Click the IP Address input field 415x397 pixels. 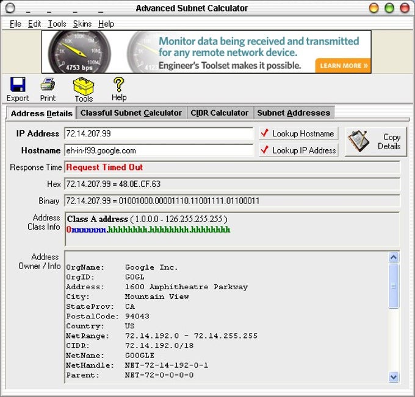pyautogui.click(x=159, y=133)
